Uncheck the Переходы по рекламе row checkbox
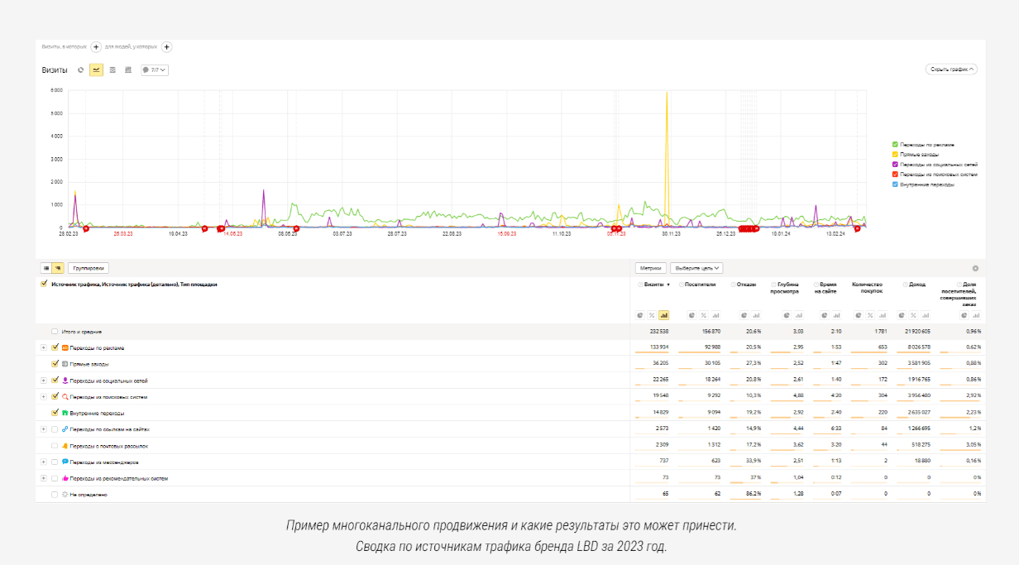 pyautogui.click(x=55, y=347)
